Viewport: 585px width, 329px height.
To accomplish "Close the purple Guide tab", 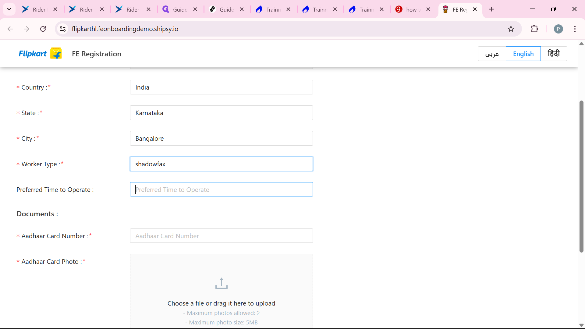I will [x=195, y=9].
